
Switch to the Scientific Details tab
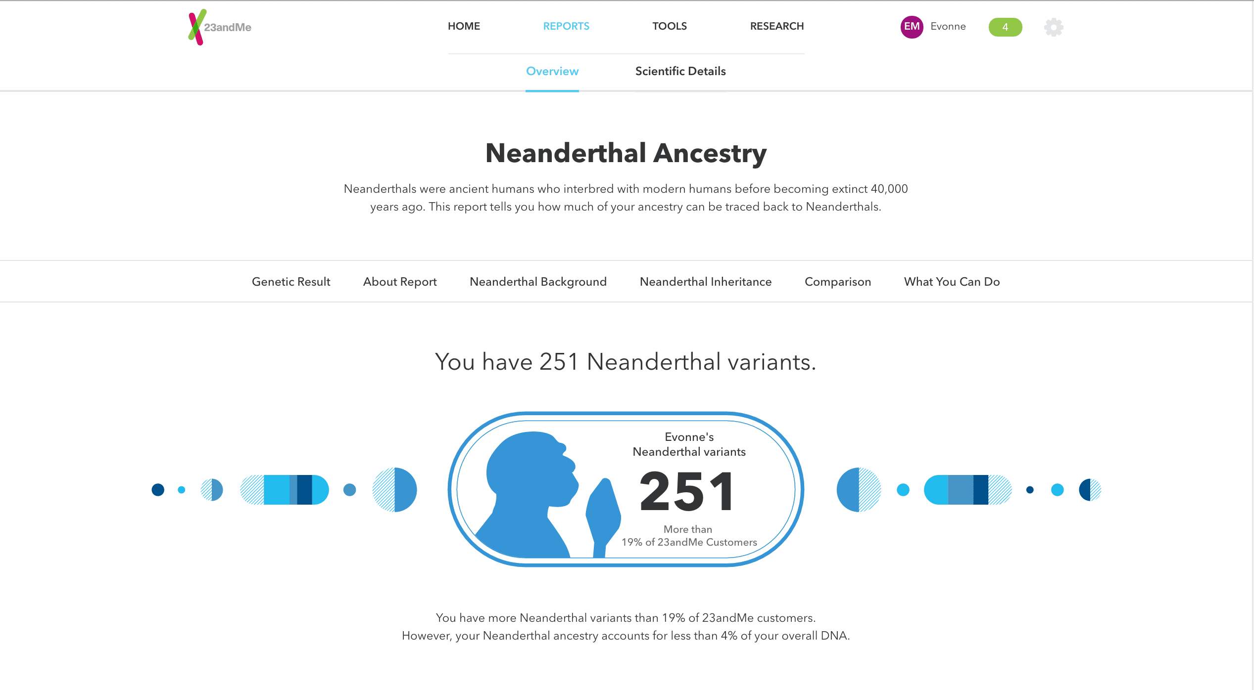tap(680, 71)
